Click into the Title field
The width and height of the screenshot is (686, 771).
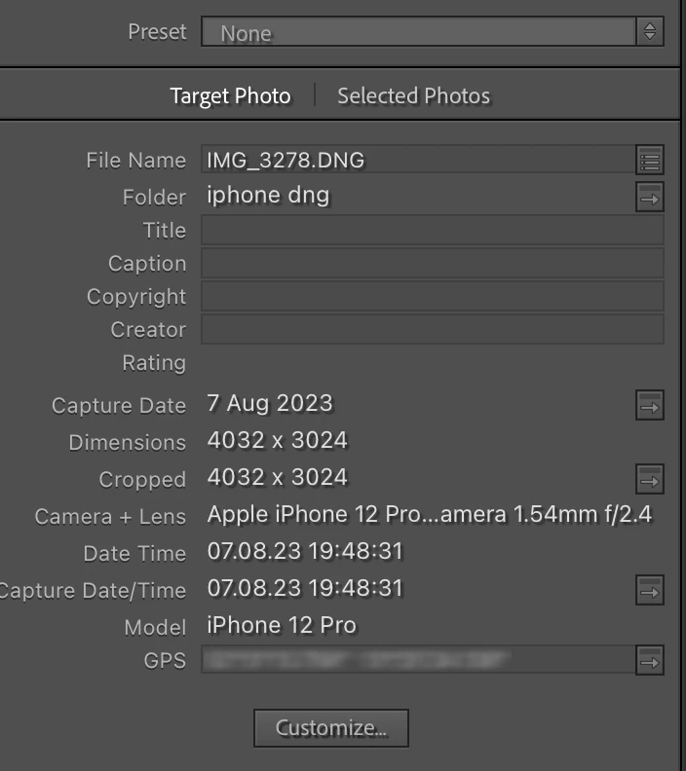pyautogui.click(x=432, y=231)
